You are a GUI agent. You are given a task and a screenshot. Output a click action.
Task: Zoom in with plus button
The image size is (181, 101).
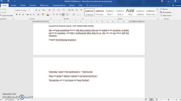[177, 100]
